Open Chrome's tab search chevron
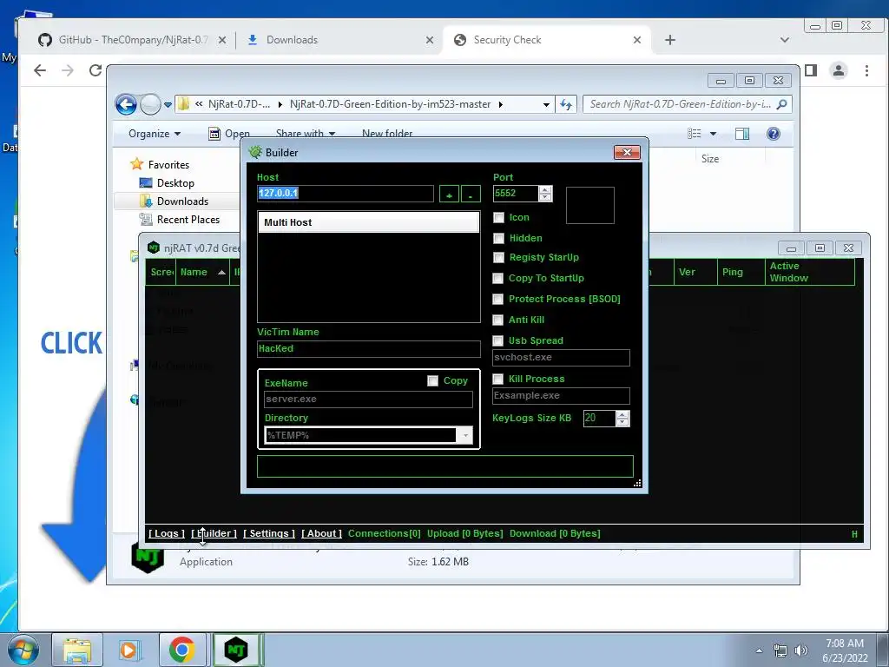Screen dimensions: 889x667 (785, 40)
